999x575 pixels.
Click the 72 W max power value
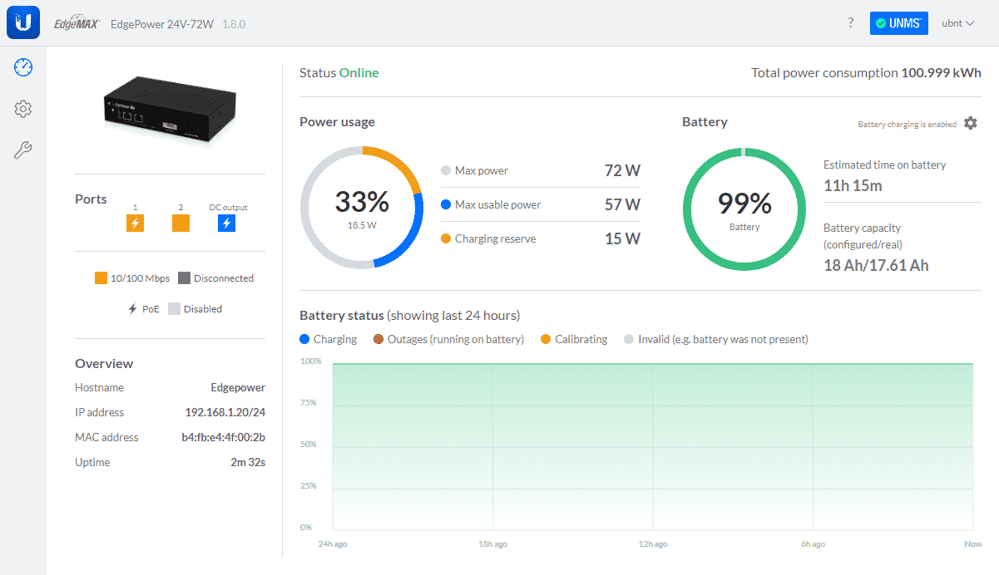click(622, 171)
